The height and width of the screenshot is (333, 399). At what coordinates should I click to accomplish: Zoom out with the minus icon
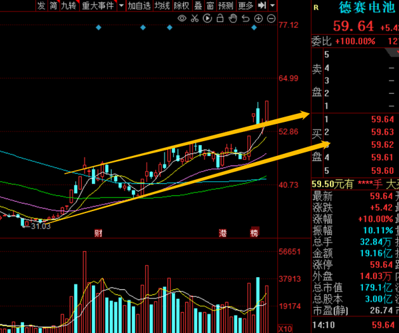click(x=271, y=19)
